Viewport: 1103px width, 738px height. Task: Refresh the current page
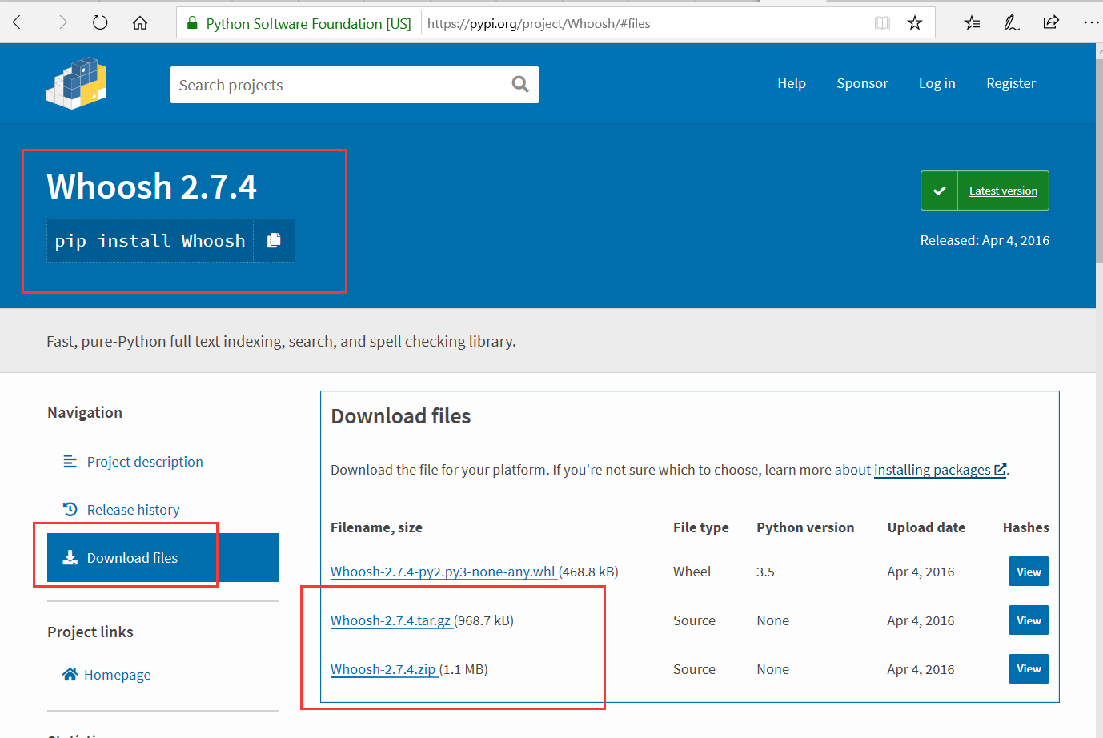[100, 22]
